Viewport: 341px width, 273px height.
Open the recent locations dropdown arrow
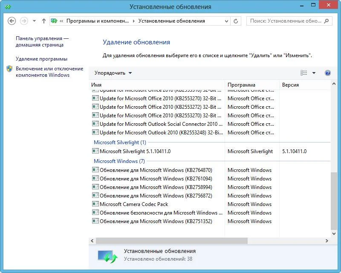click(x=34, y=21)
